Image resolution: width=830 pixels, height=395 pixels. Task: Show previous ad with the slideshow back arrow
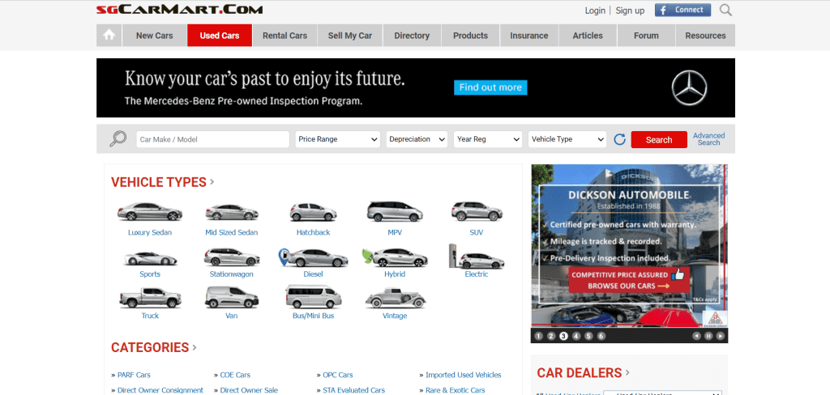coord(696,336)
